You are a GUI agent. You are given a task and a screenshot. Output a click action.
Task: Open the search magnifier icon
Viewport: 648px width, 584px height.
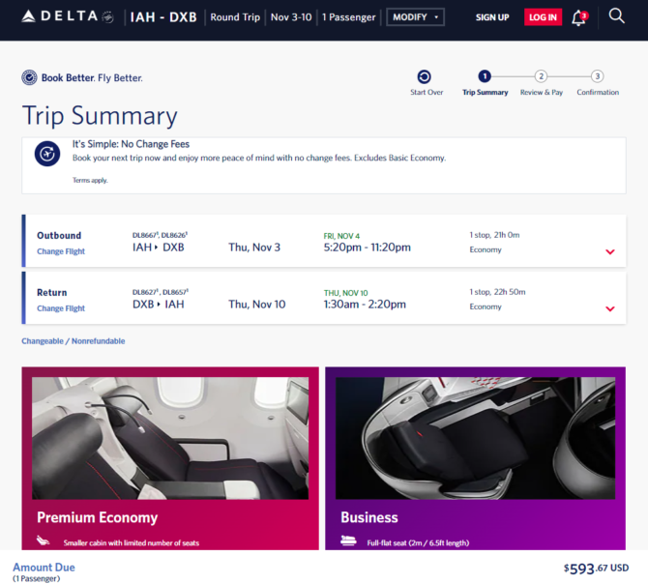(x=616, y=16)
